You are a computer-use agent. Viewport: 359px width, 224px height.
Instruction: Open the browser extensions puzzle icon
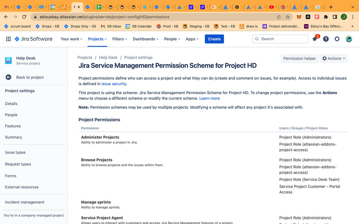326,17
